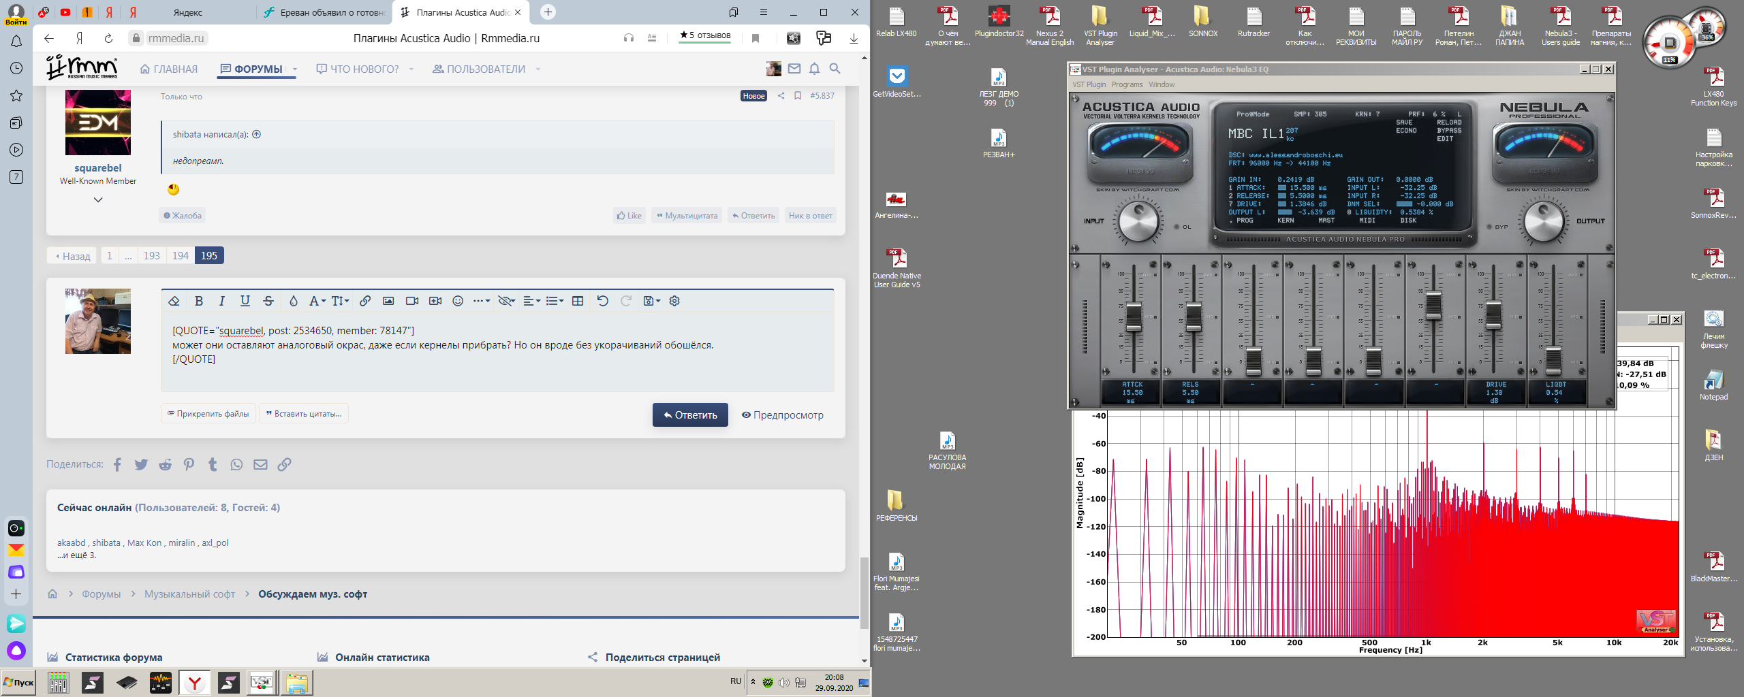Click the insert video camera icon
The width and height of the screenshot is (1744, 697).
pyautogui.click(x=412, y=301)
